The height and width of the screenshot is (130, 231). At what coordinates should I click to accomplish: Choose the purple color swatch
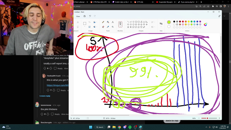point(200,22)
